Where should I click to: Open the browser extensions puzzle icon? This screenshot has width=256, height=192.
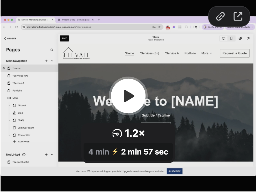(x=186, y=27)
